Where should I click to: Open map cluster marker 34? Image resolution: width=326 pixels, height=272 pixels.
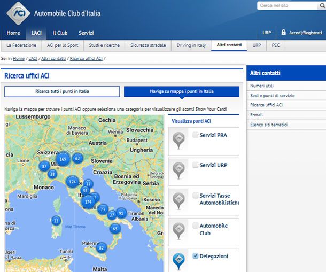coord(85,190)
